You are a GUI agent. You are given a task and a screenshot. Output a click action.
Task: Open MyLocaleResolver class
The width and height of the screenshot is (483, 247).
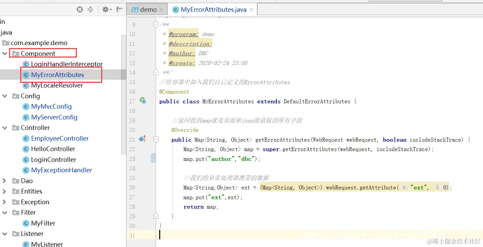pos(57,85)
